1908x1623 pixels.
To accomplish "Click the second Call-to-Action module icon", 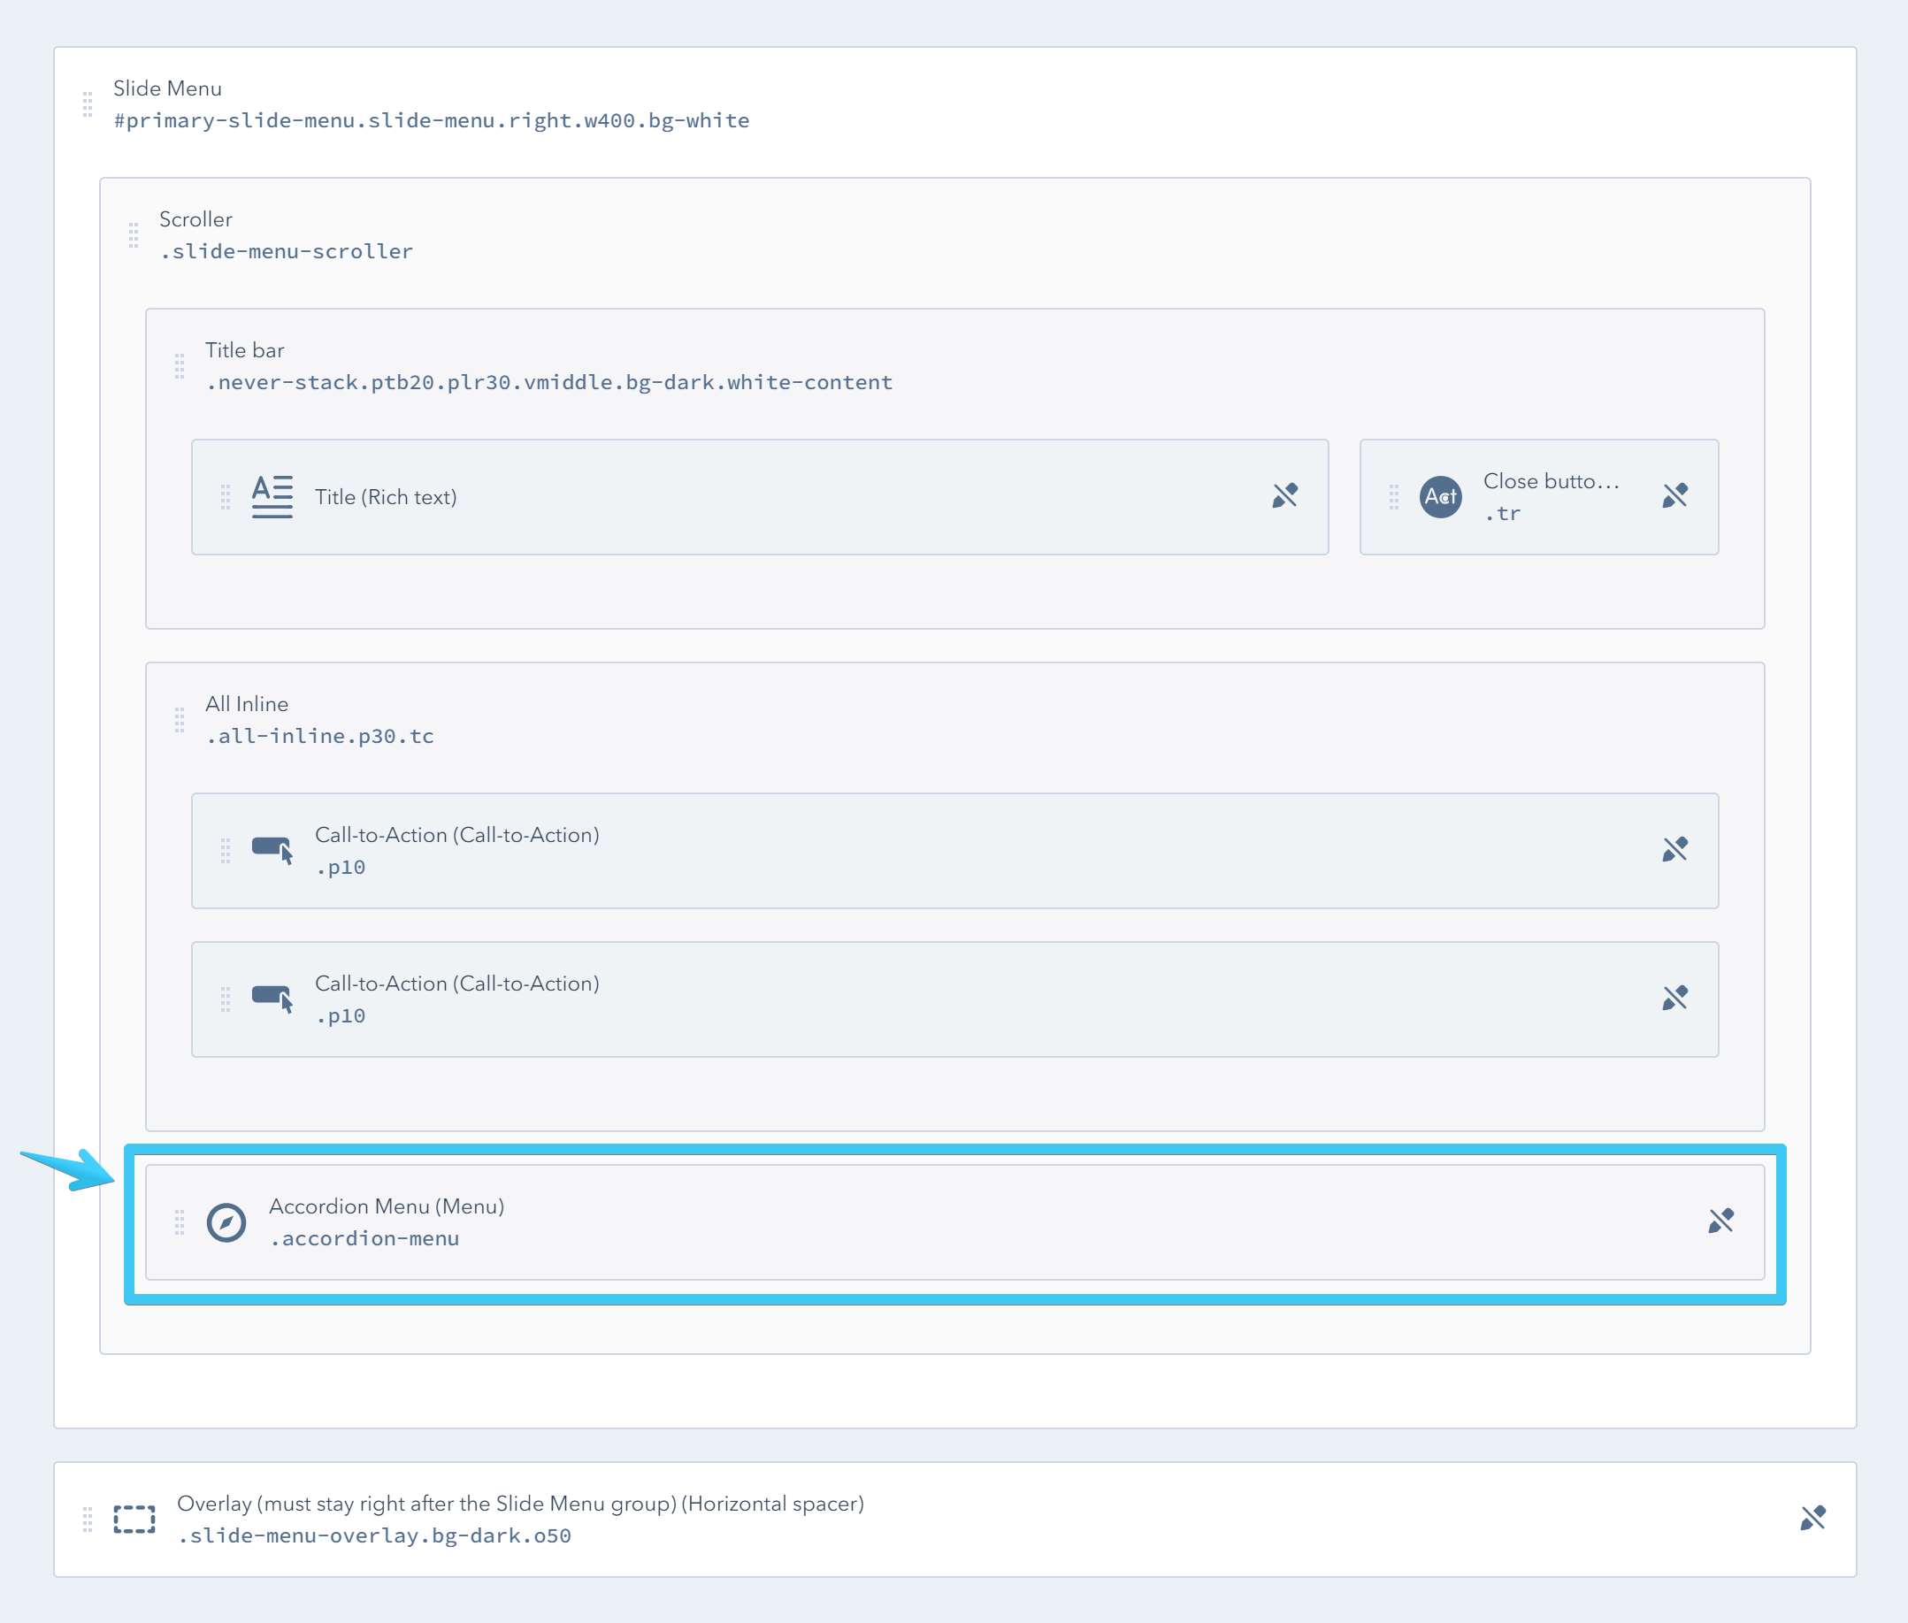I will pyautogui.click(x=272, y=999).
